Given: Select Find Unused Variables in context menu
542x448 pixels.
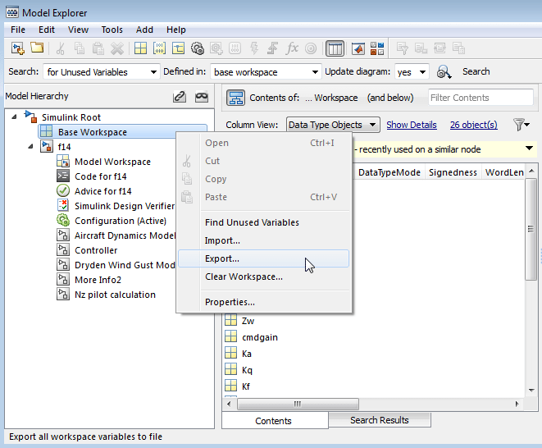Looking at the screenshot, I should 263,222.
